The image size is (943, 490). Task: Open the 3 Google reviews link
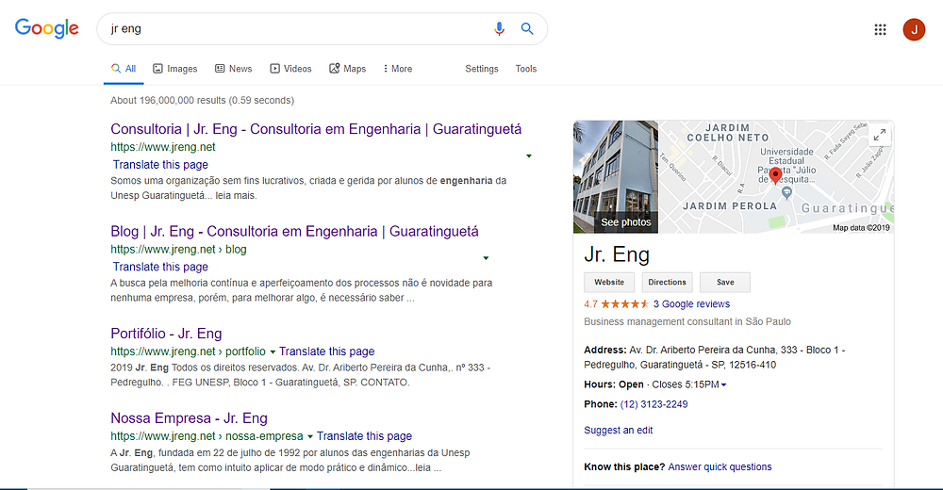pyautogui.click(x=691, y=304)
